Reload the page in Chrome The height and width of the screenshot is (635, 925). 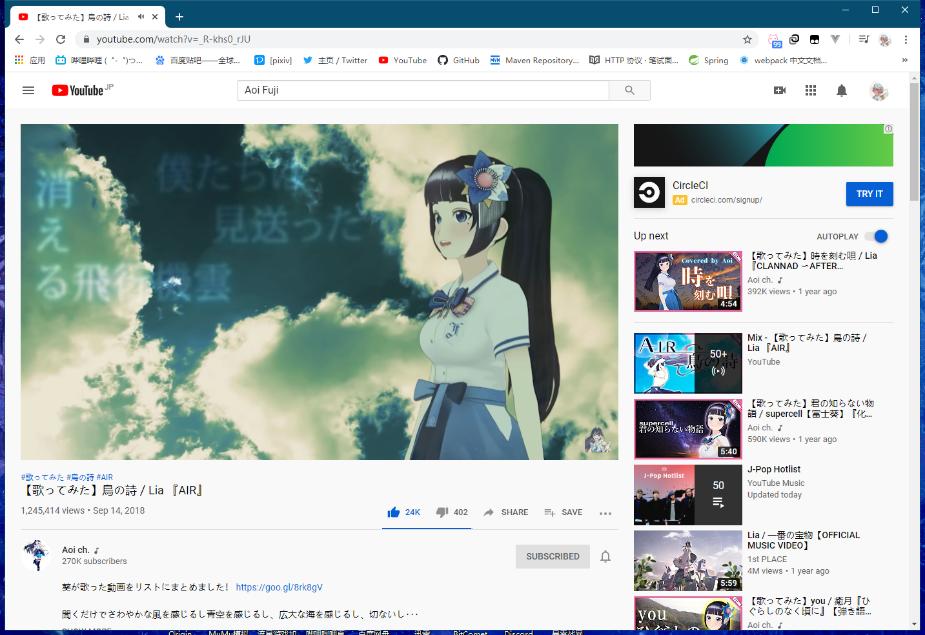61,39
